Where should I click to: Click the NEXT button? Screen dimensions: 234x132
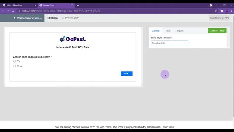[127, 73]
